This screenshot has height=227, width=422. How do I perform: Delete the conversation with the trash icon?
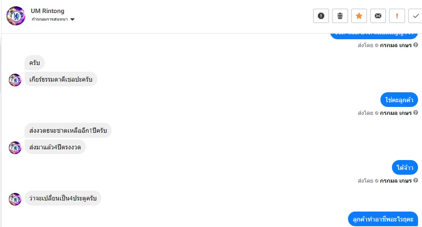click(340, 16)
